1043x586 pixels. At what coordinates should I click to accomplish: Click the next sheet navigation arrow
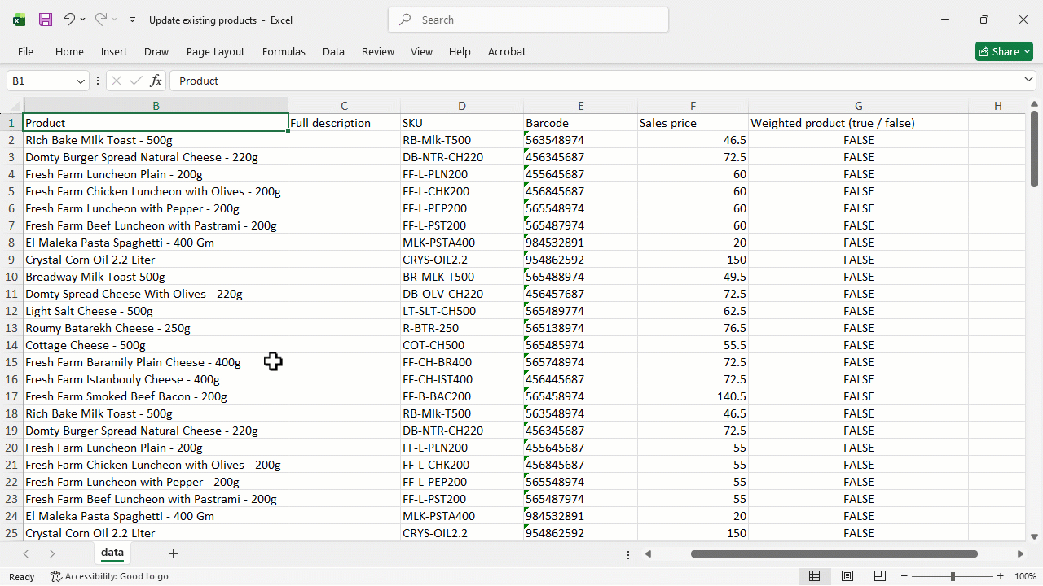click(x=52, y=553)
